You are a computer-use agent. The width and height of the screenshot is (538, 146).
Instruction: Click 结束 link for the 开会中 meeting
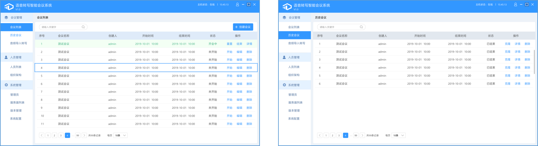click(x=239, y=44)
